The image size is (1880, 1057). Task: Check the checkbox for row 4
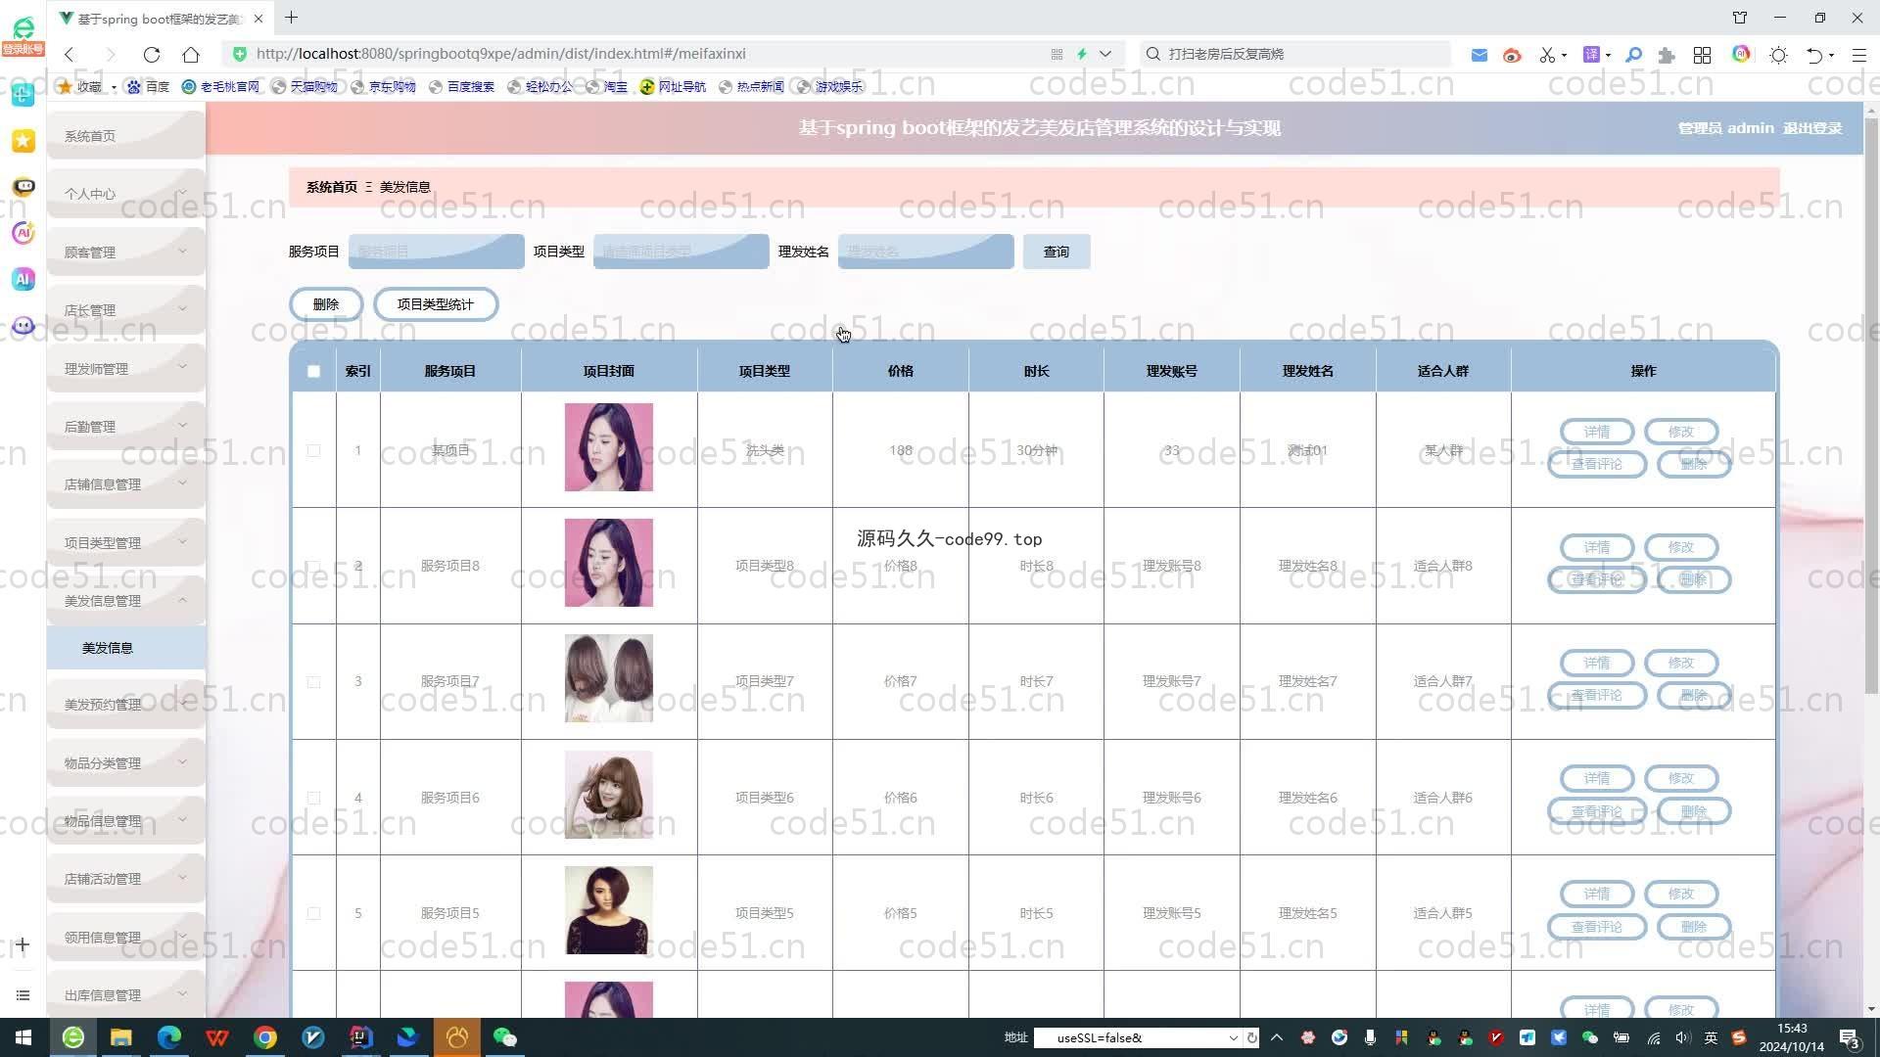(x=313, y=798)
